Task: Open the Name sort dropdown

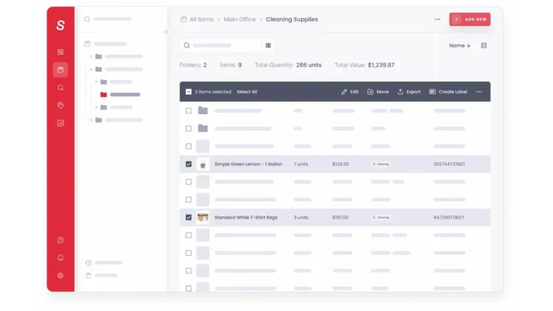Action: [460, 46]
